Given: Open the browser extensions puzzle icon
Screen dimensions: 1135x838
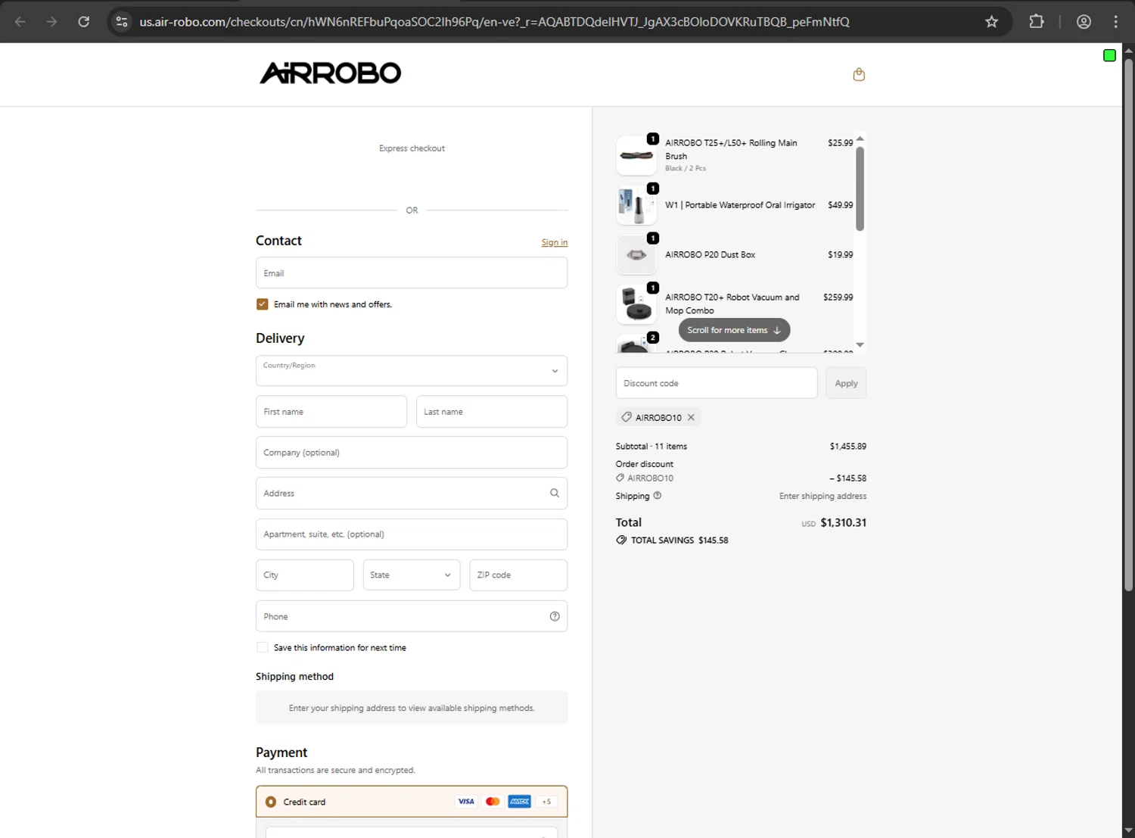Looking at the screenshot, I should click(1037, 22).
